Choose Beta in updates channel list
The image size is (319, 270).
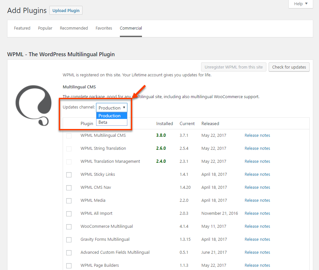[x=112, y=122]
